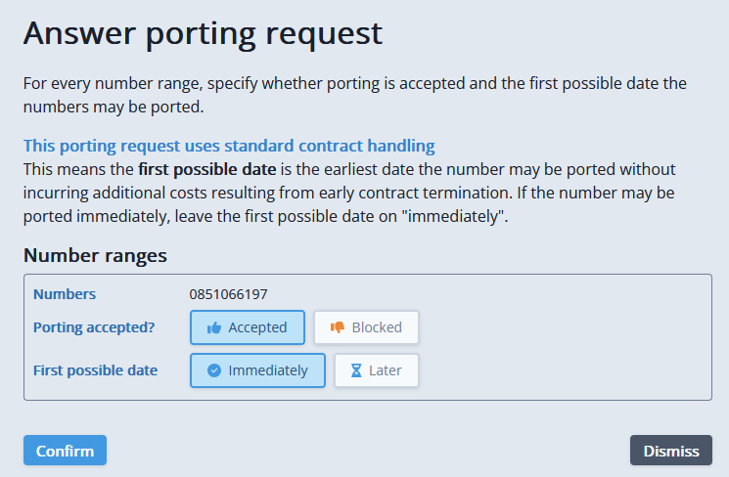Click the First possible date row label

[95, 370]
